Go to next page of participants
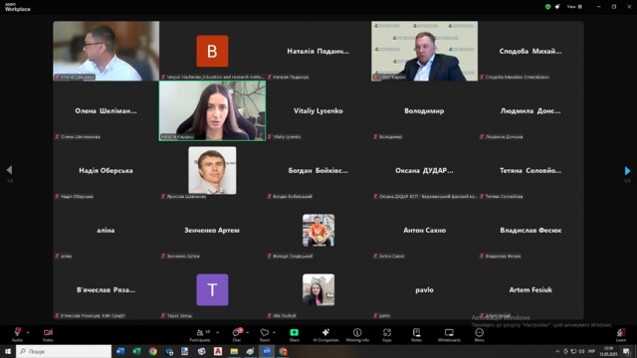Screen dimensions: 637x358 (x=627, y=170)
